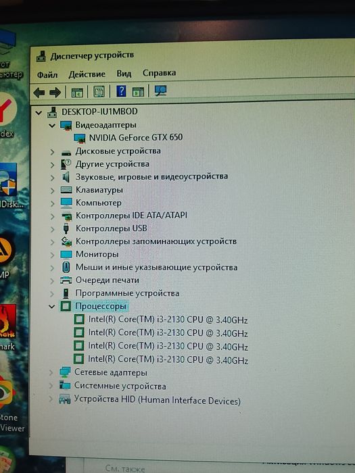Expand Звуковые, игровые и видеоустройства

[52, 178]
